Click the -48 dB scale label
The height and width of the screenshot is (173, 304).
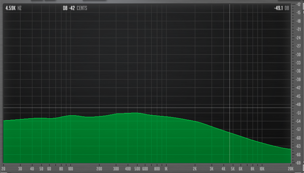pos(298,104)
